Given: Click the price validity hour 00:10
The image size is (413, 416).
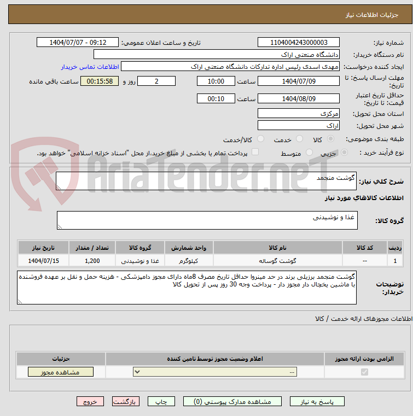Looking at the screenshot, I should (x=216, y=99).
